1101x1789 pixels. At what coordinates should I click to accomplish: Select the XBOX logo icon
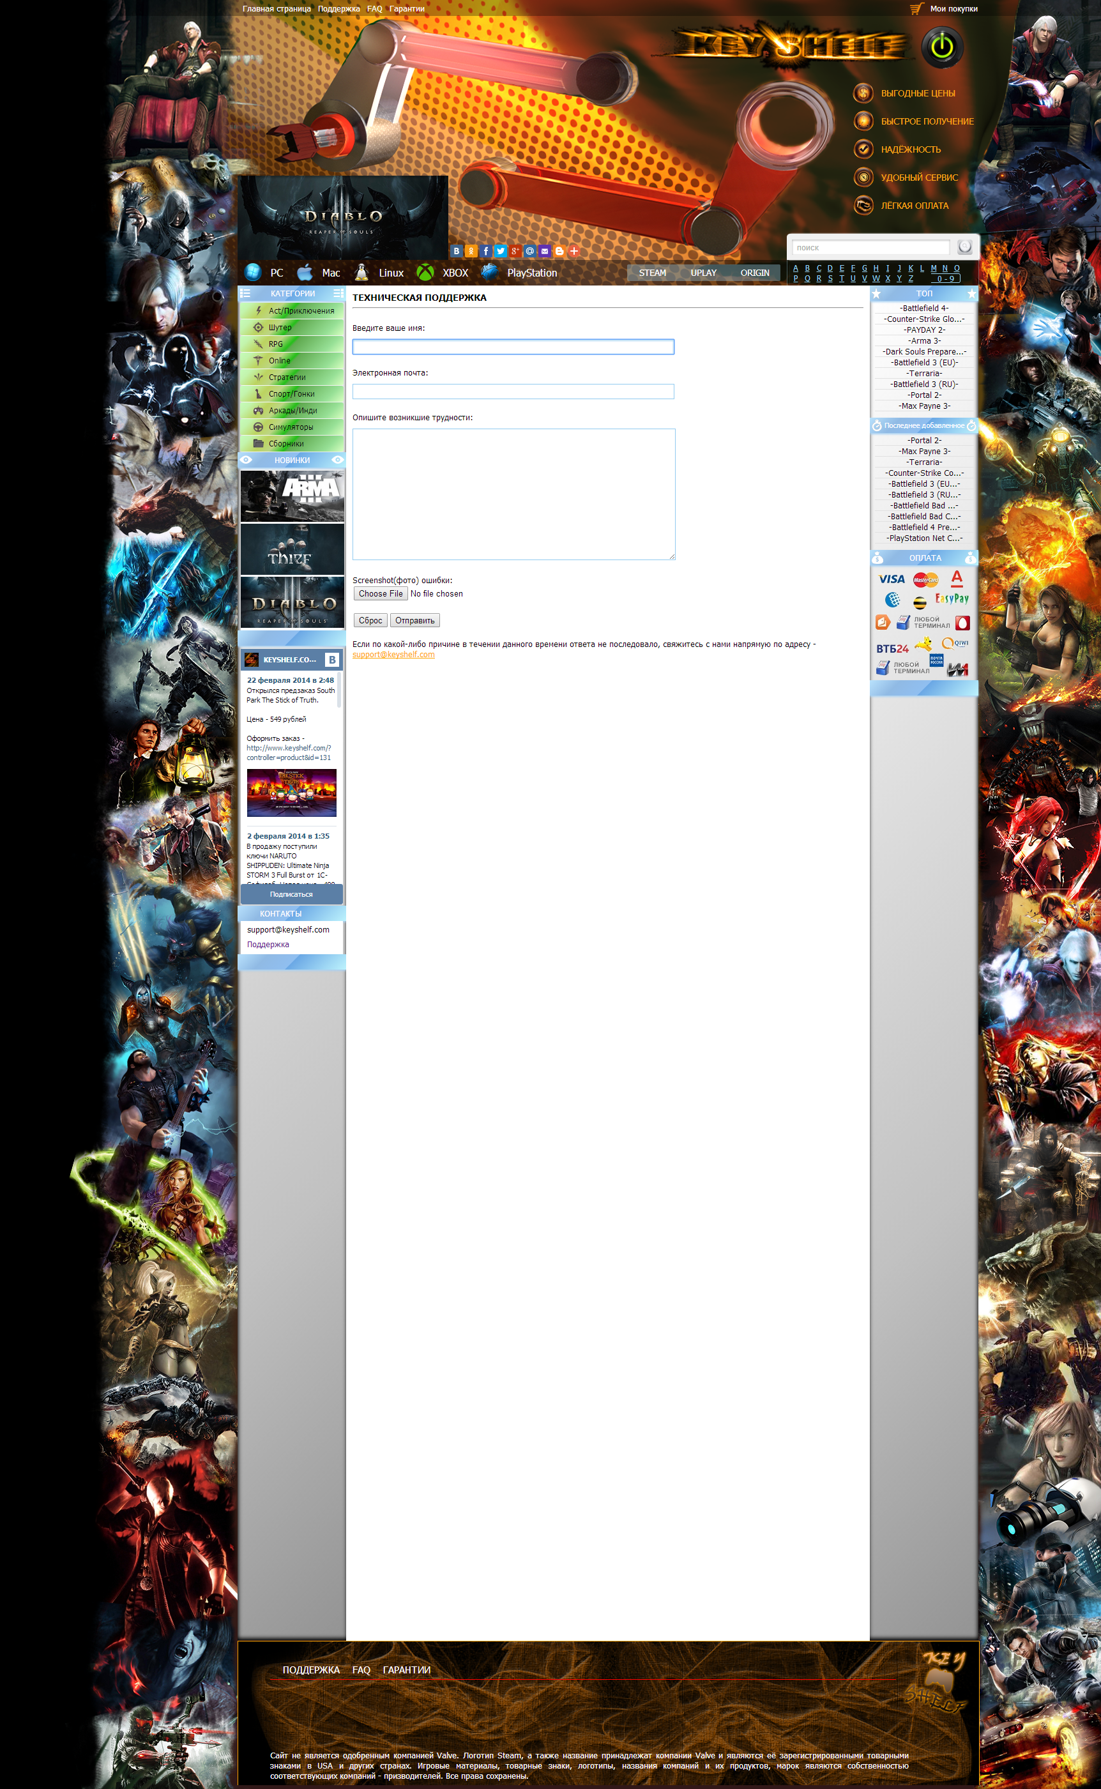pos(425,272)
